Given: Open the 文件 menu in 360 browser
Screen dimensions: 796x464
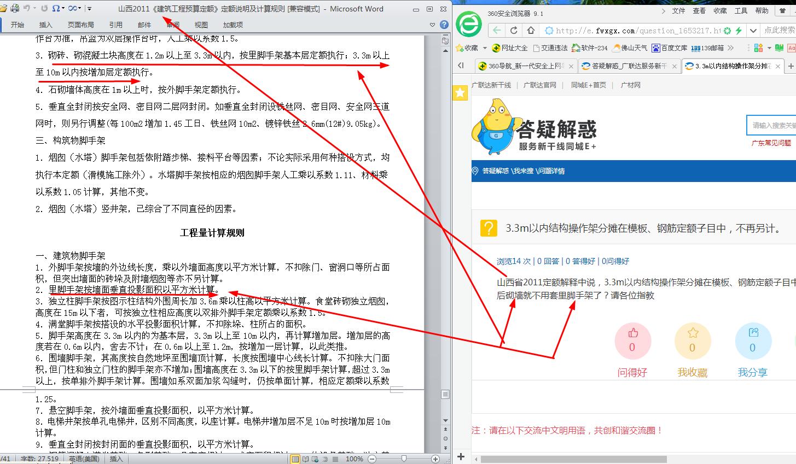Looking at the screenshot, I should [x=678, y=10].
